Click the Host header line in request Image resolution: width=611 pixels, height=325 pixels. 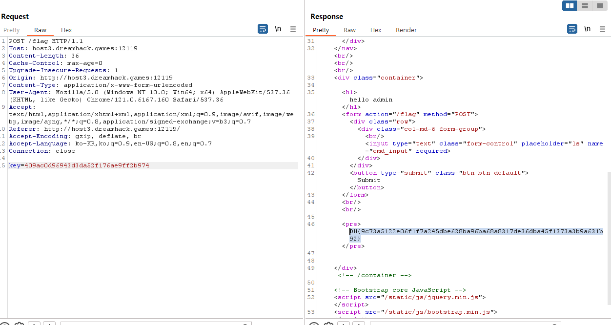pos(73,48)
